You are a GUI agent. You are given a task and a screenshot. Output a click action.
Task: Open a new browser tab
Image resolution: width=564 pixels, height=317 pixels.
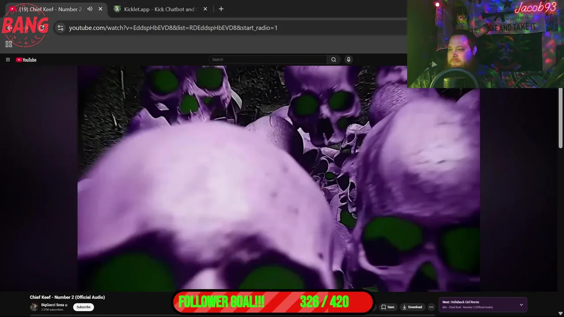[221, 9]
